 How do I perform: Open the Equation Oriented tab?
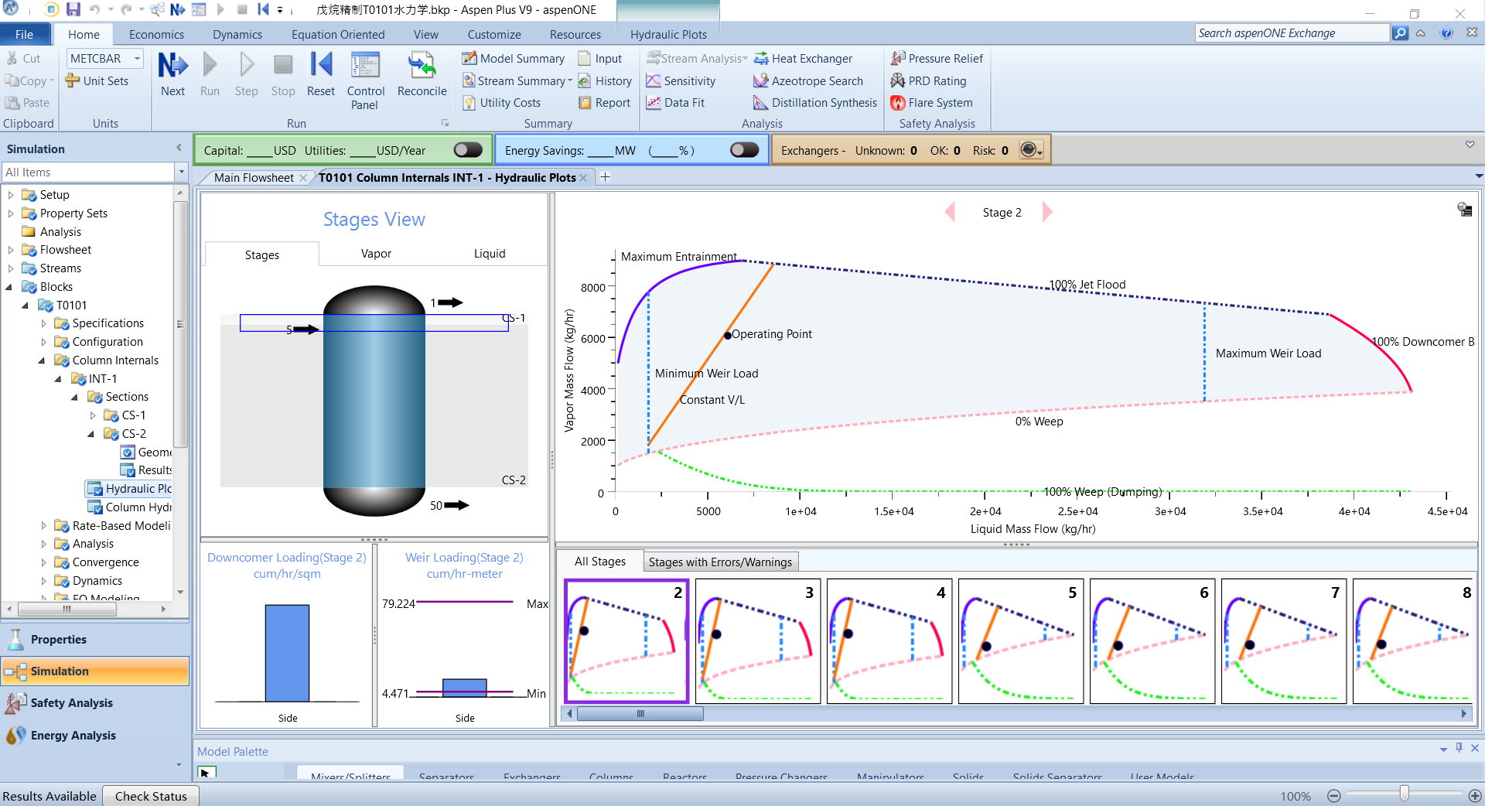click(x=338, y=34)
